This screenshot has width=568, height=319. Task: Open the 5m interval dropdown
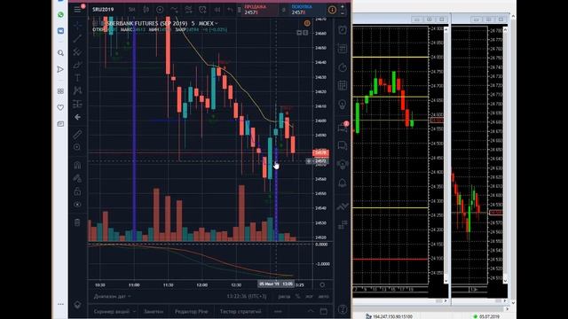click(x=131, y=10)
